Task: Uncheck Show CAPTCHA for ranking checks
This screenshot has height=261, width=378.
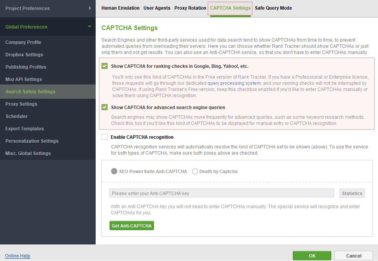Action: tap(105, 66)
